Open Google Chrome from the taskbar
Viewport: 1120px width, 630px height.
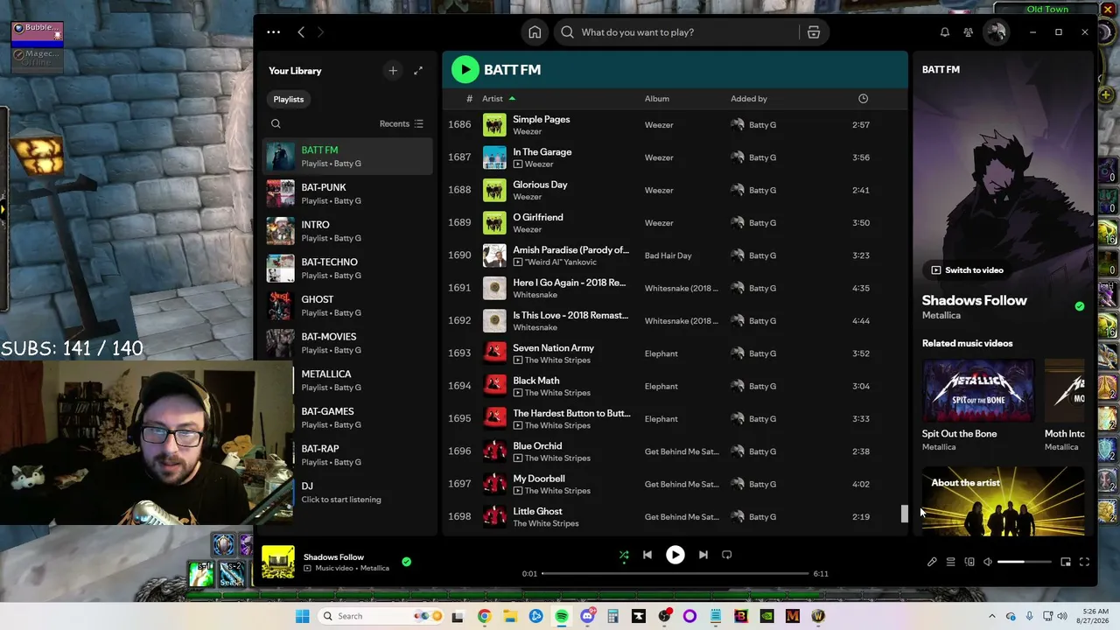pyautogui.click(x=484, y=616)
